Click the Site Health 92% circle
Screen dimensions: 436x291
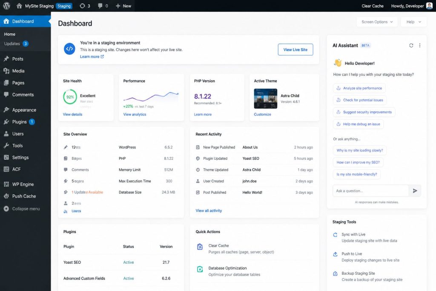coord(70,97)
